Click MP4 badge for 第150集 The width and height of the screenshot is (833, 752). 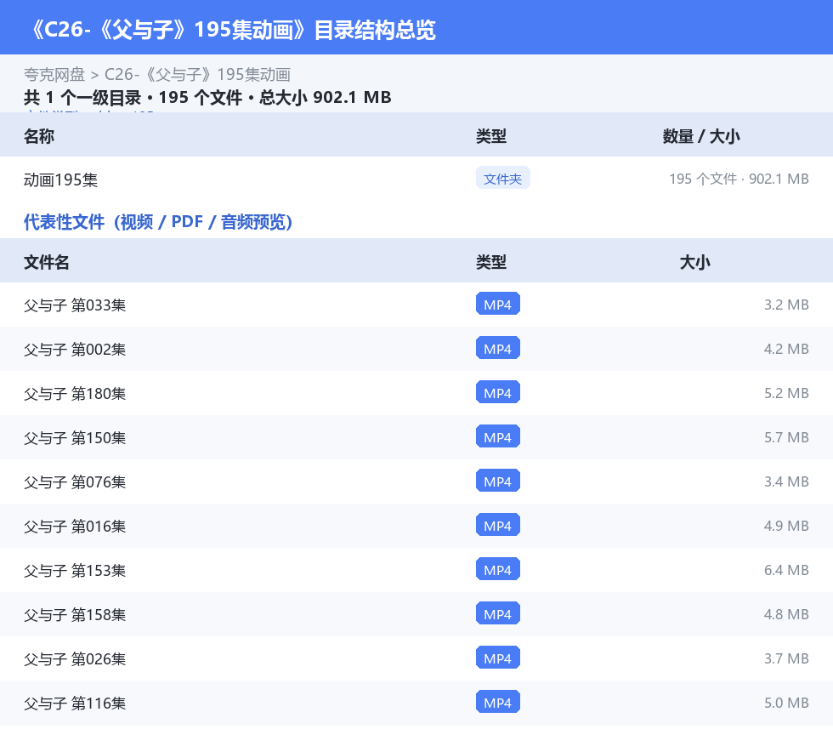498,436
